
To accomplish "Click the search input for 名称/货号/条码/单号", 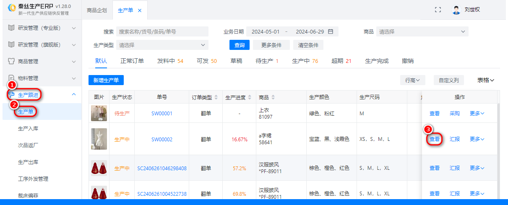I will pyautogui.click(x=162, y=31).
